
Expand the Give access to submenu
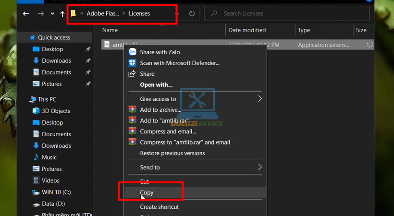pos(260,99)
